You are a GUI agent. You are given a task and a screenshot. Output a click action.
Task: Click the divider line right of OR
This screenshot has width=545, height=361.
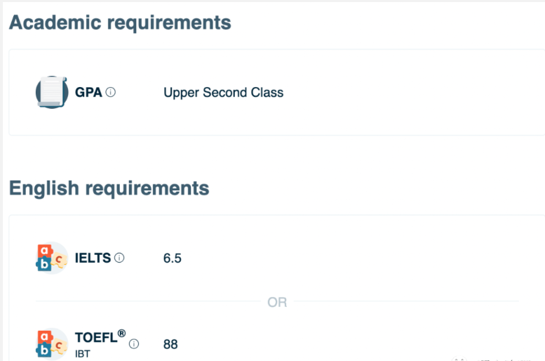[x=407, y=302]
